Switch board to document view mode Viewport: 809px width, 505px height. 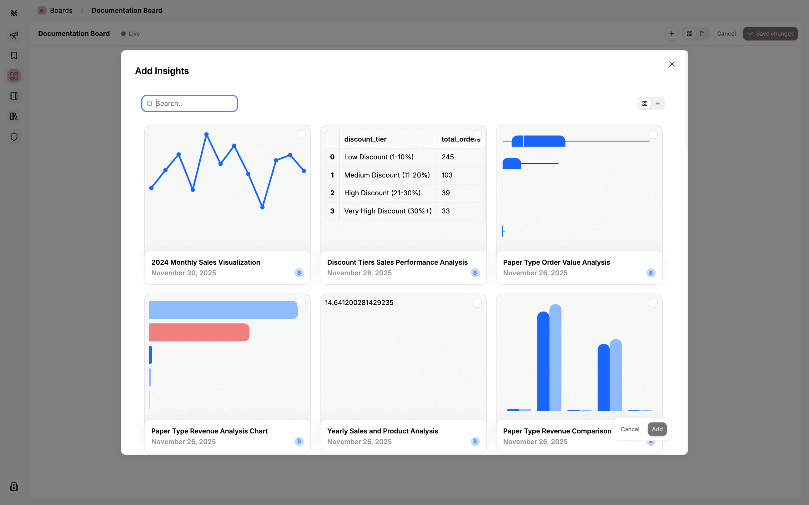(x=702, y=33)
